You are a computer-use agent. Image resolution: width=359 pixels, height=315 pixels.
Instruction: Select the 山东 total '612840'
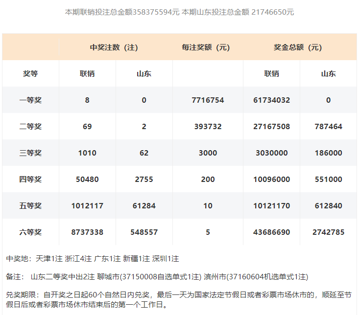(328, 206)
